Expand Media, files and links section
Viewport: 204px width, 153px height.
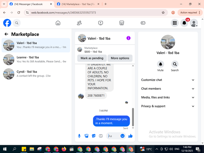(x=168, y=98)
